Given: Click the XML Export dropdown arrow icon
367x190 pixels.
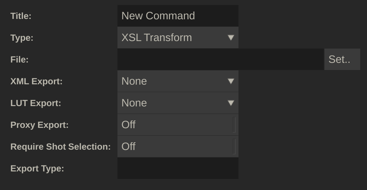Looking at the screenshot, I should (x=231, y=81).
